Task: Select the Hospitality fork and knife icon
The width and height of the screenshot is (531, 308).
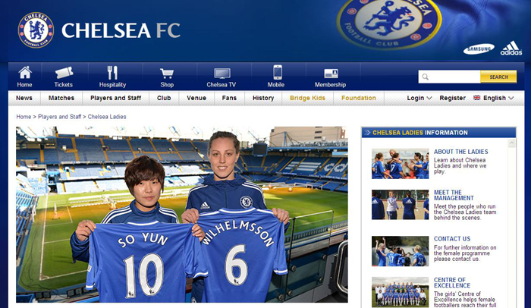Action: coord(112,73)
